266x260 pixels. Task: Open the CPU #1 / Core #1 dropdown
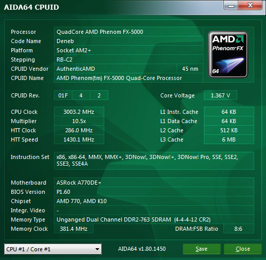pyautogui.click(x=53, y=249)
